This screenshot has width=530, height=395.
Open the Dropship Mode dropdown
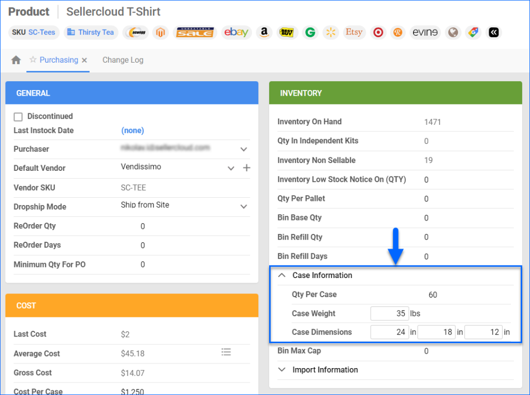coord(243,207)
